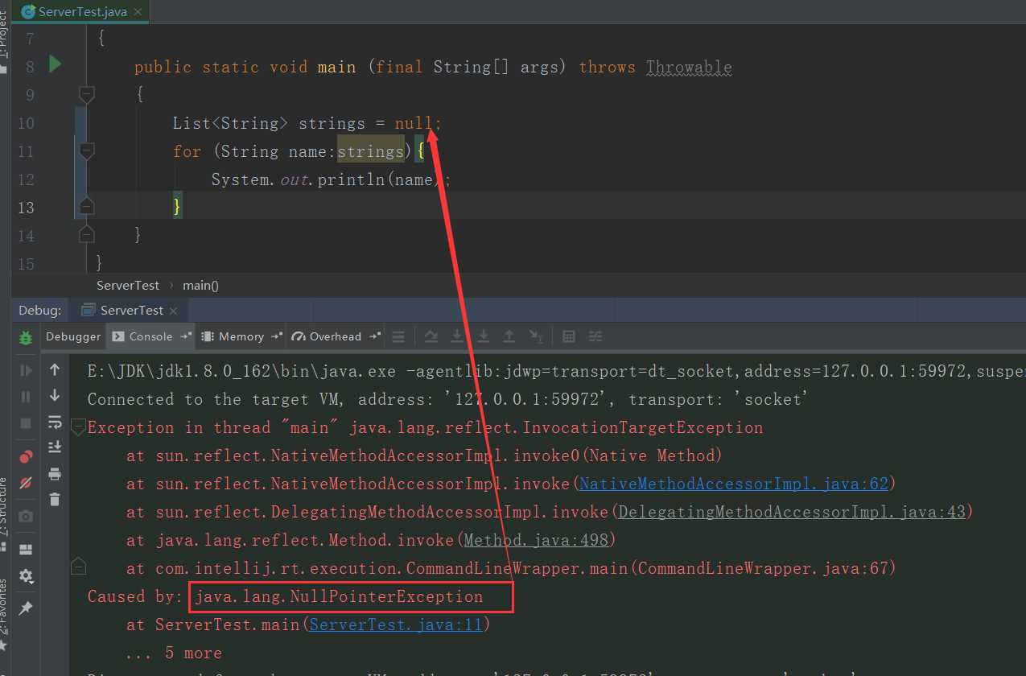The image size is (1026, 676).
Task: Switch to the Debugger tab
Action: point(73,336)
